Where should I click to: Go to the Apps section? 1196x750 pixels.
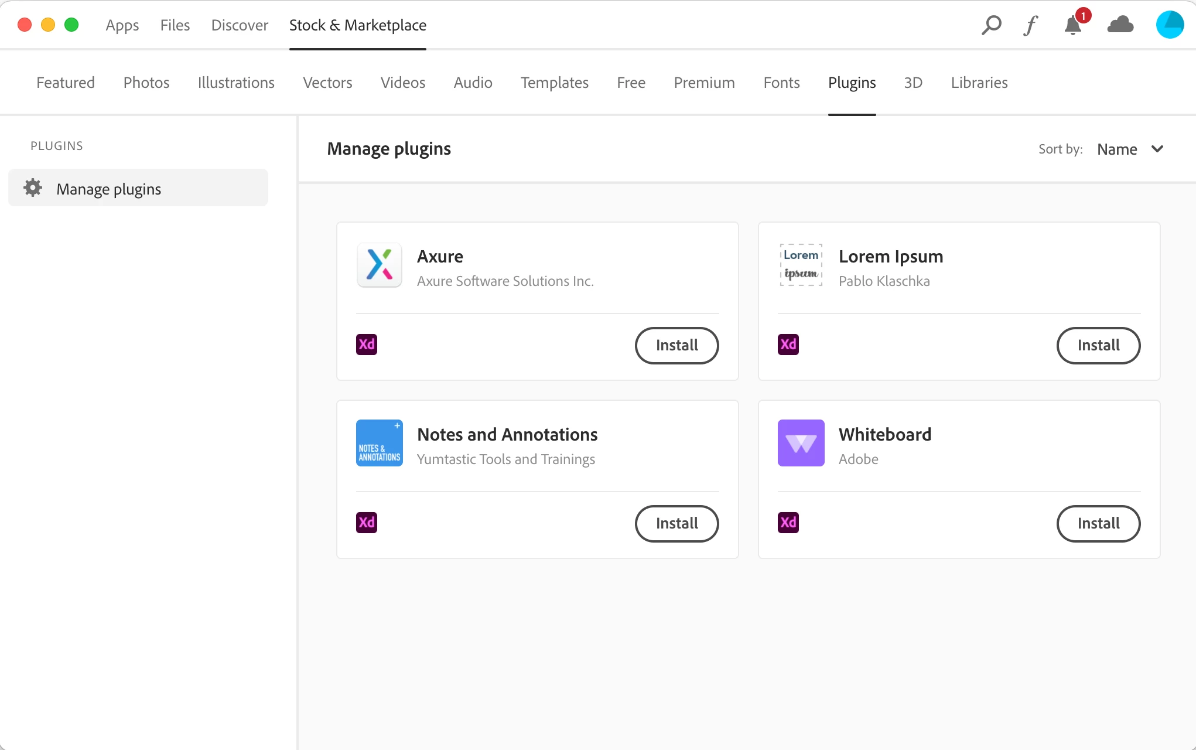point(122,25)
